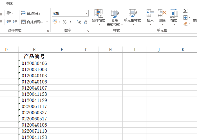Select cell containing 0120041129
Image resolution: width=197 pixels, height=140 pixels.
click(x=34, y=100)
